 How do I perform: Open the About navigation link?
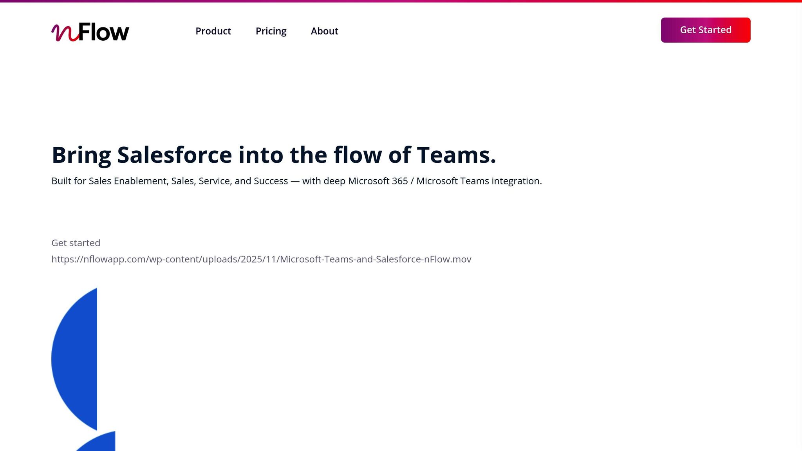(324, 31)
